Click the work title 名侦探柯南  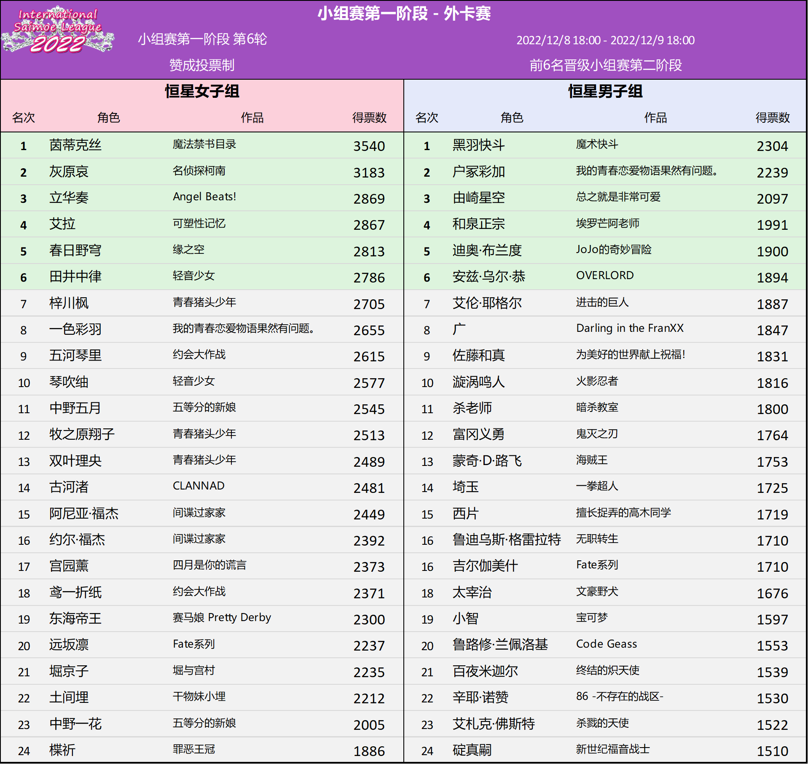pyautogui.click(x=199, y=171)
